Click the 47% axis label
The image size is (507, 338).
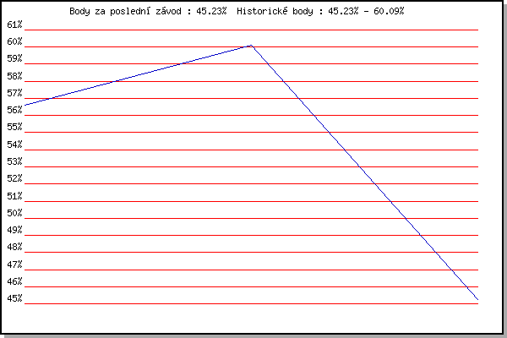click(14, 264)
